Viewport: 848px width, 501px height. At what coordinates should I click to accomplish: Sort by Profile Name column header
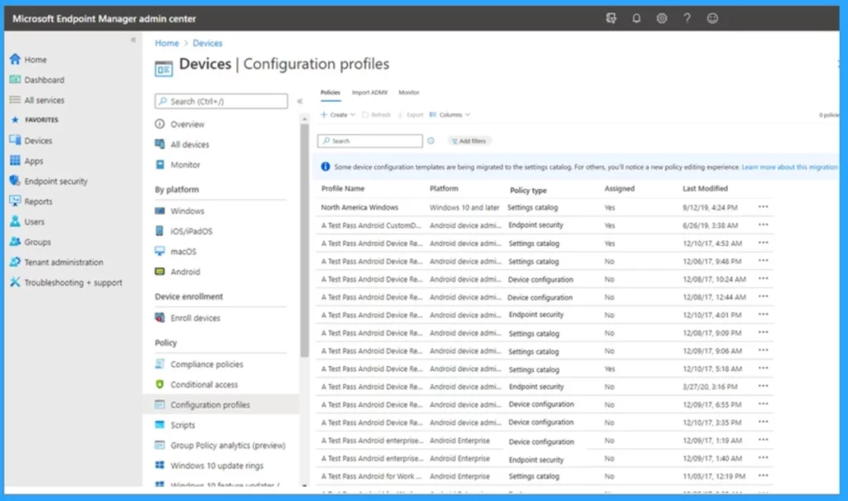[x=343, y=189]
